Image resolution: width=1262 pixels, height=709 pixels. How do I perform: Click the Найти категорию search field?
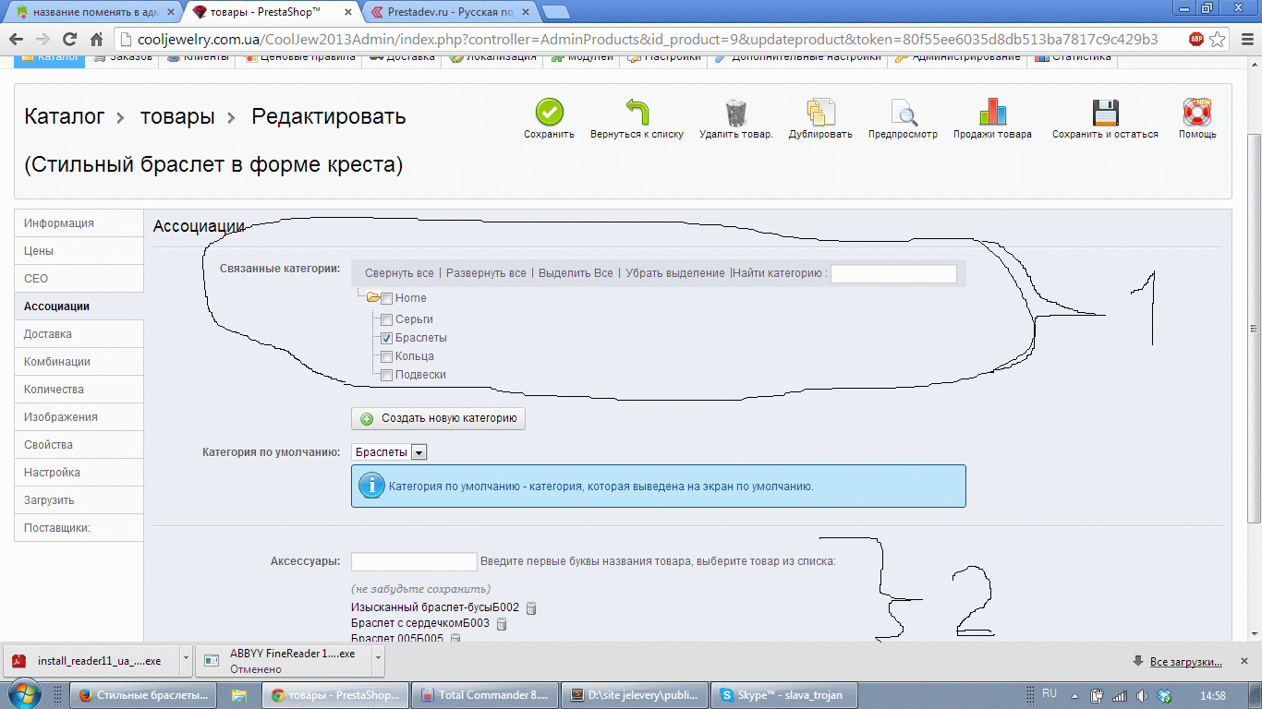coord(893,273)
